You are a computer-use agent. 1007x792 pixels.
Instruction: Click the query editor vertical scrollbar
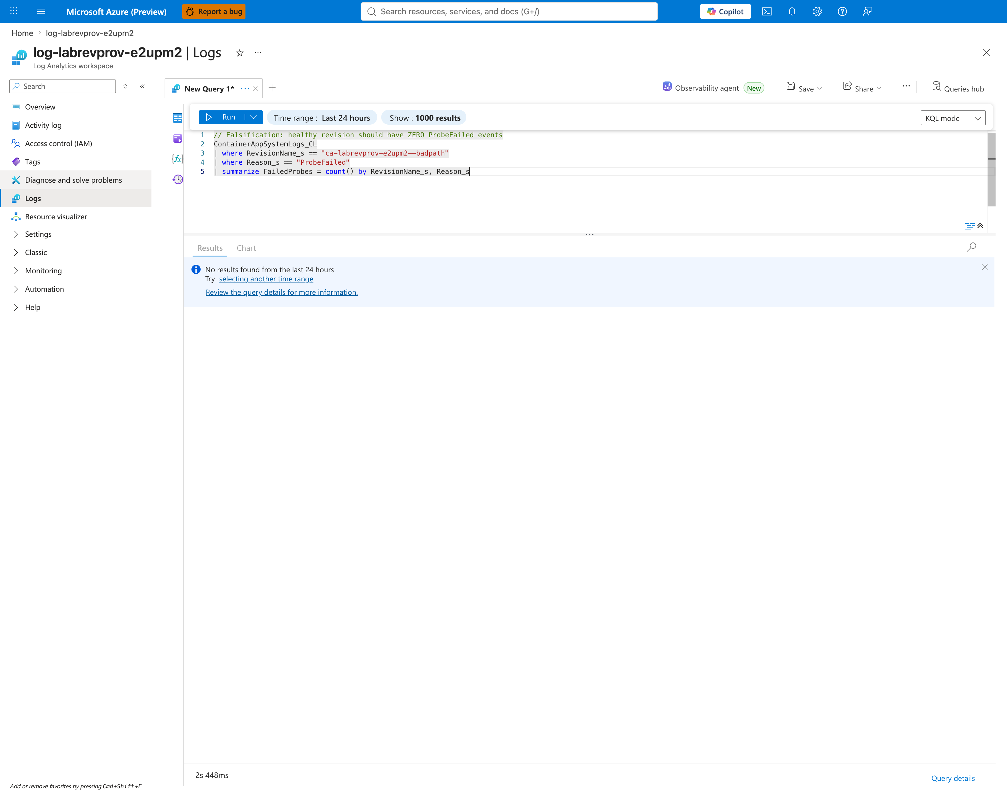pyautogui.click(x=991, y=169)
